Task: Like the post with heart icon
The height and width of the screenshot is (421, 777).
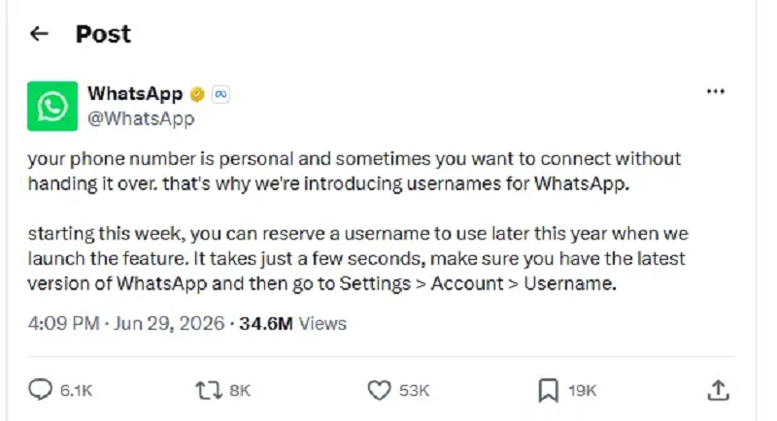Action: (x=379, y=390)
